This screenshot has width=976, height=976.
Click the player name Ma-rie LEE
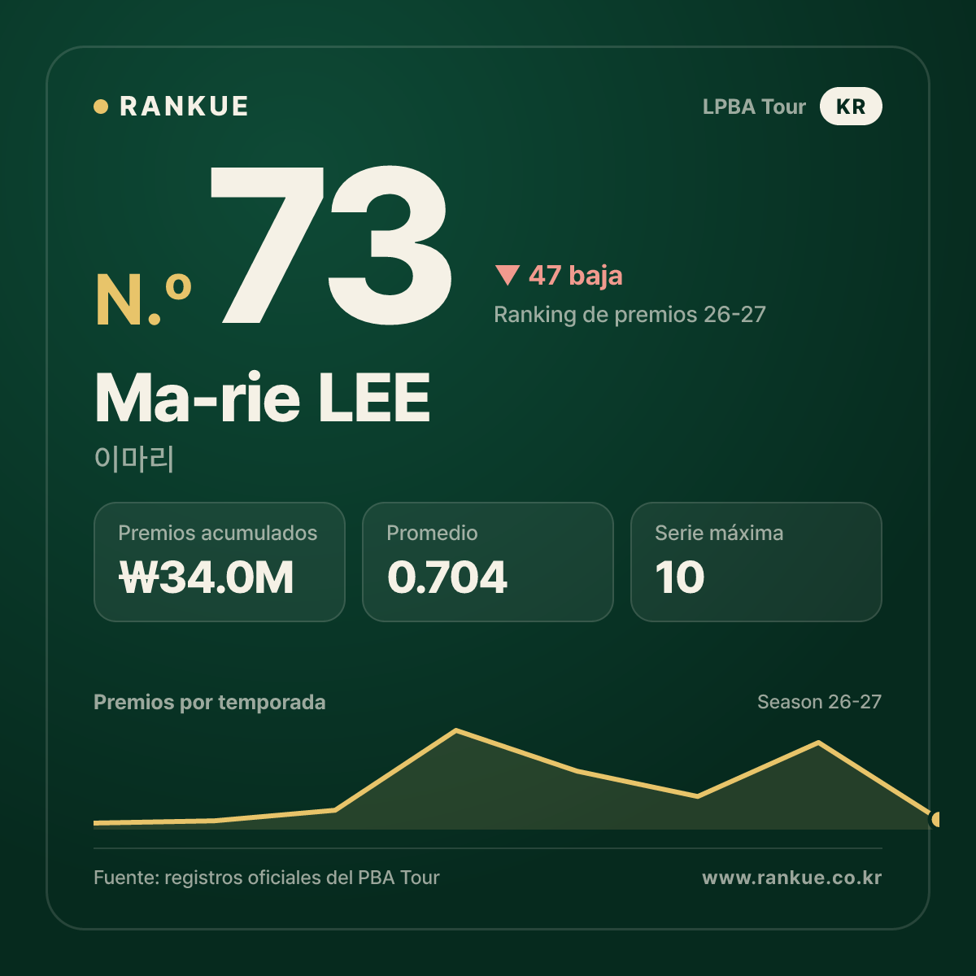click(263, 398)
